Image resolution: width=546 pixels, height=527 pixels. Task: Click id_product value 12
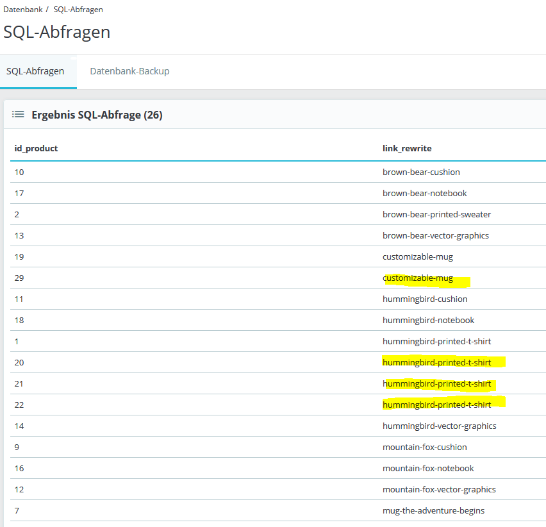19,490
